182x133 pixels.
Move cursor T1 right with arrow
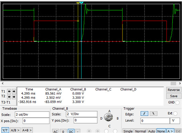tap(14, 91)
